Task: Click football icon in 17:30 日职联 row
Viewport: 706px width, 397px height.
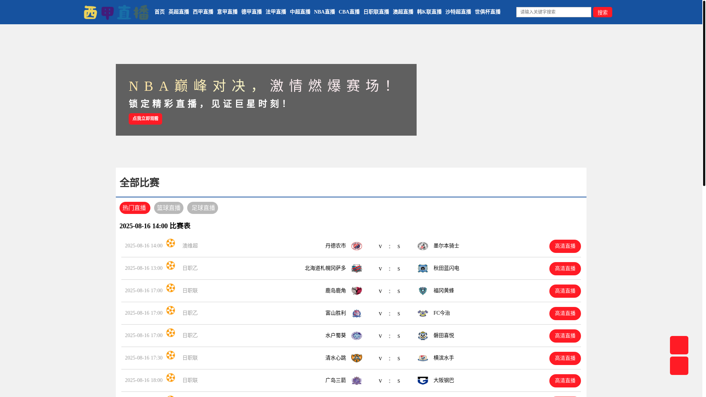Action: [171, 355]
